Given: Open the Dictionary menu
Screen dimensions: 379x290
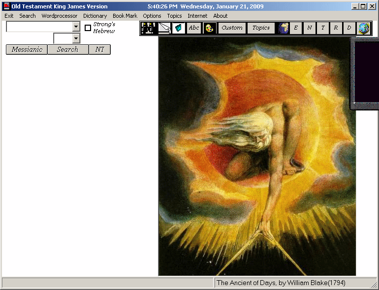Looking at the screenshot, I should click(95, 16).
